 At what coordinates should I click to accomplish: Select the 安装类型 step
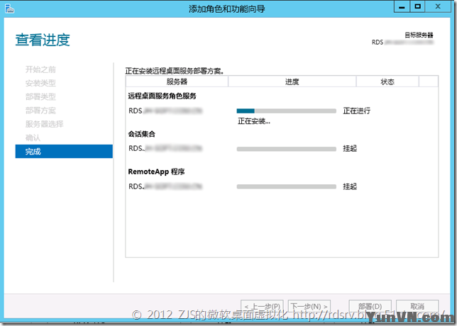(x=40, y=83)
